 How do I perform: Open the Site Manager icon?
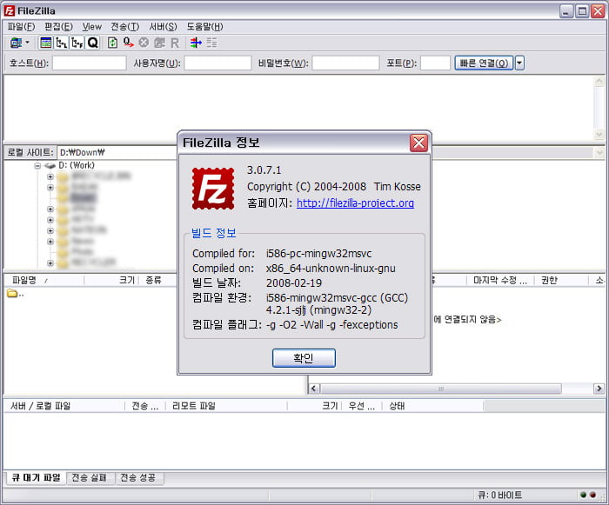click(x=16, y=43)
